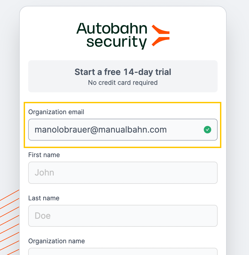Focus the Organization email input field

[123, 130]
